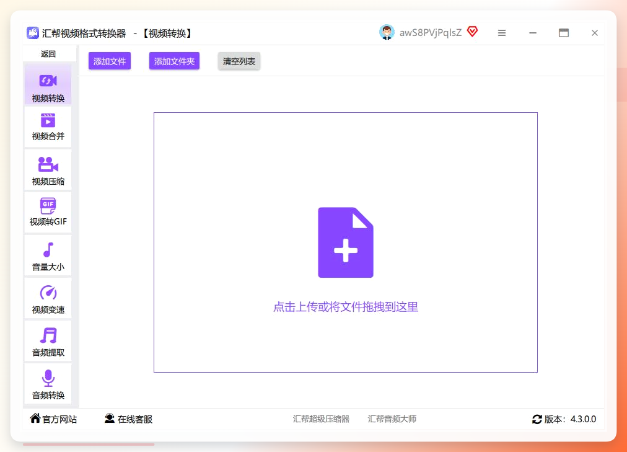Open the 汇帮超级压缩器 link
The height and width of the screenshot is (452, 627).
click(321, 419)
